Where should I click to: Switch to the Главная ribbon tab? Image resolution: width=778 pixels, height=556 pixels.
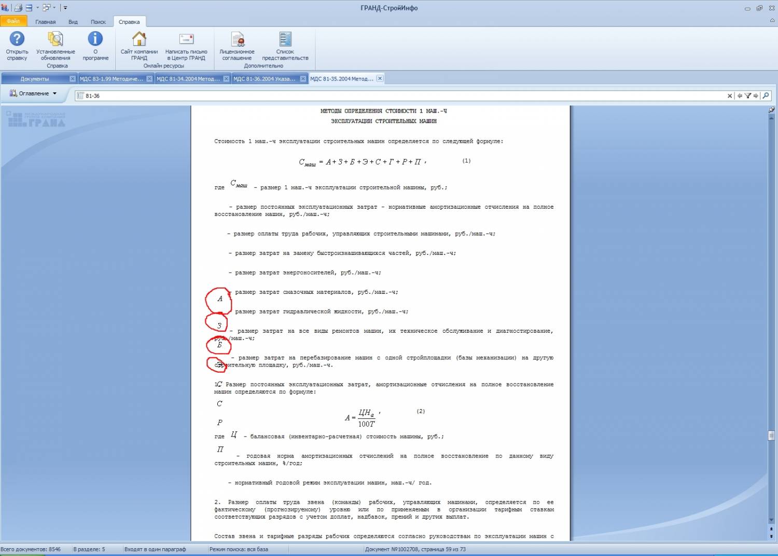click(x=46, y=22)
